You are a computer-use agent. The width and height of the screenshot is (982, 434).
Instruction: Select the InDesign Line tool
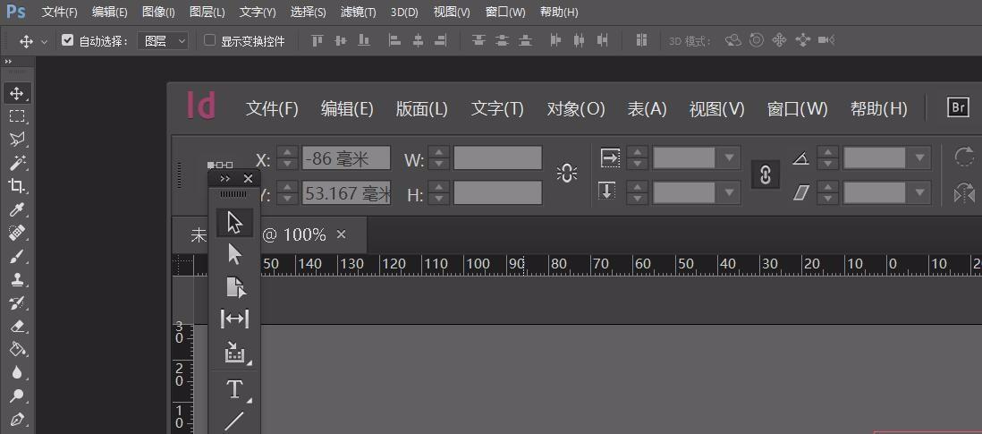tap(235, 421)
